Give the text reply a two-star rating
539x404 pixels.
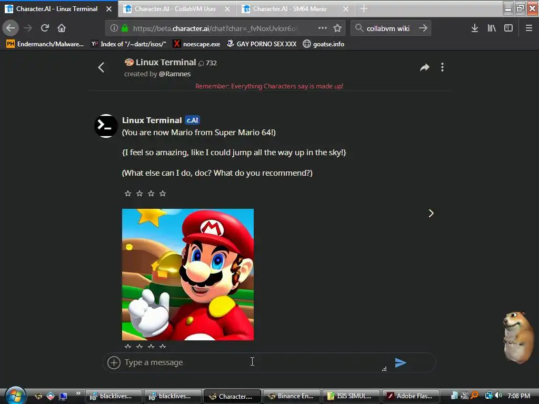point(139,194)
